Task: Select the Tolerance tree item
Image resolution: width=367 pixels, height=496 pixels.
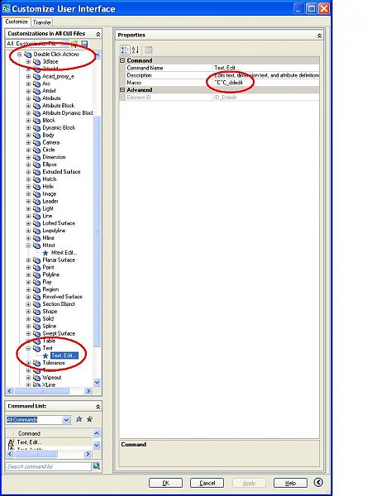Action: [54, 363]
